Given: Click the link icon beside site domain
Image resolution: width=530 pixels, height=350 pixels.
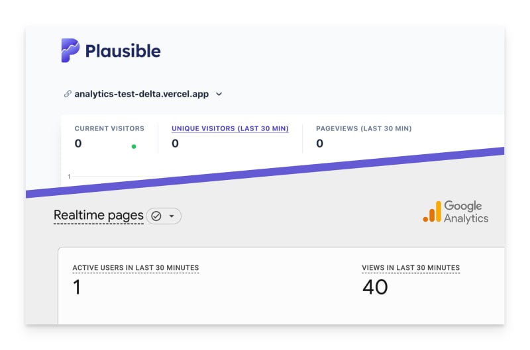Looking at the screenshot, I should [x=68, y=94].
